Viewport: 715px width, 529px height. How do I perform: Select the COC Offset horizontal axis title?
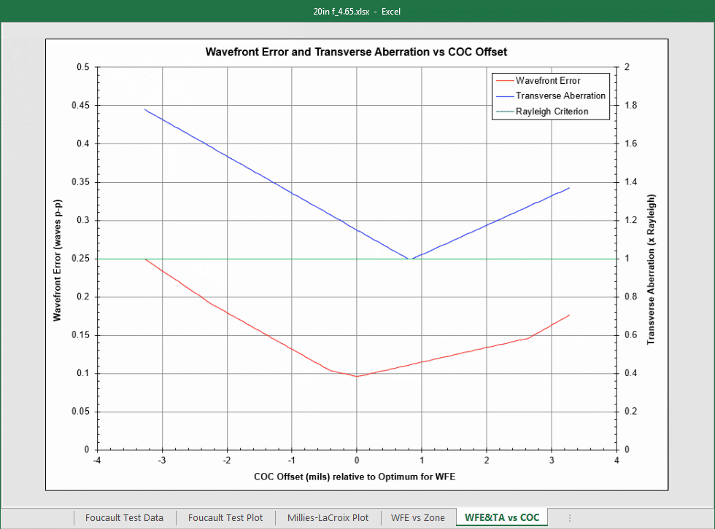click(x=355, y=477)
